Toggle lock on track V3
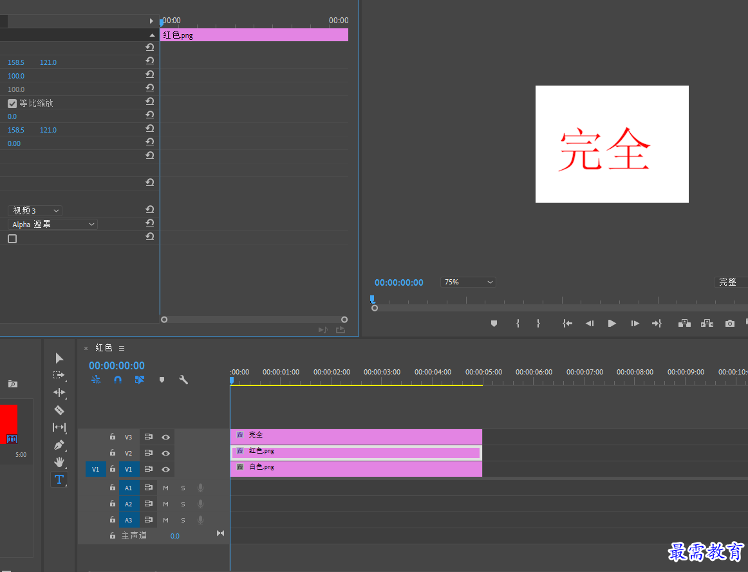Screen dimensions: 748x572 [x=113, y=437]
